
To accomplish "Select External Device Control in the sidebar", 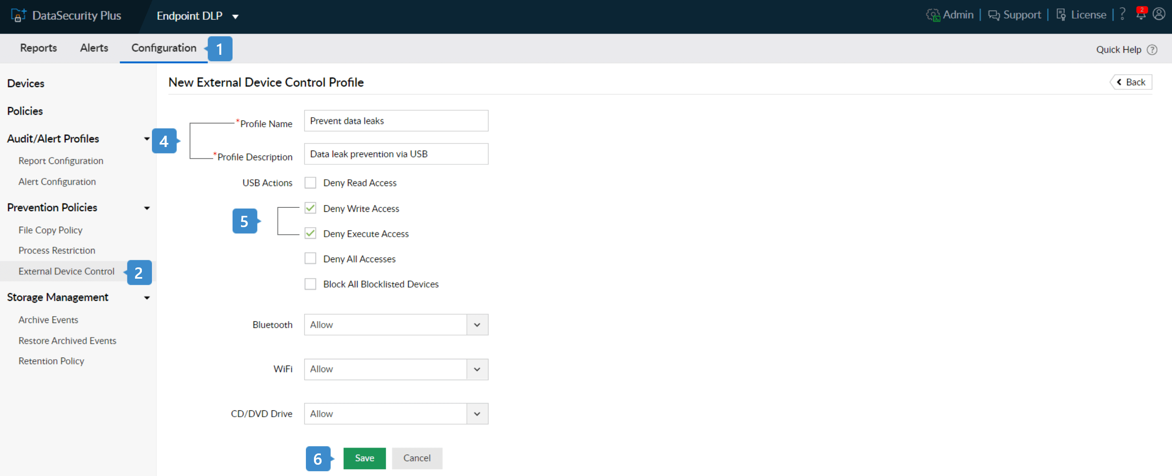I will 66,271.
